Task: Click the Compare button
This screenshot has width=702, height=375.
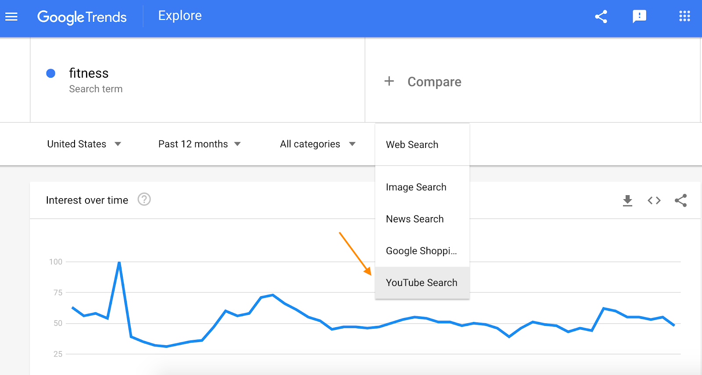Action: pos(434,82)
